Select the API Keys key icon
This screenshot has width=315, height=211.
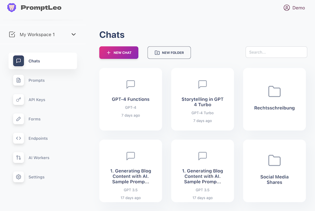click(x=18, y=99)
